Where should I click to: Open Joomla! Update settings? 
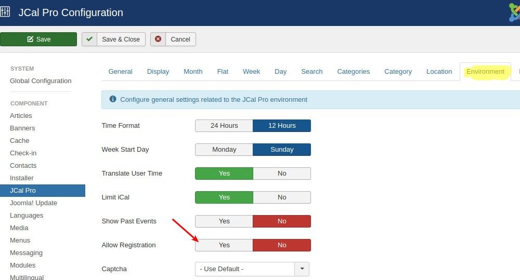point(33,203)
